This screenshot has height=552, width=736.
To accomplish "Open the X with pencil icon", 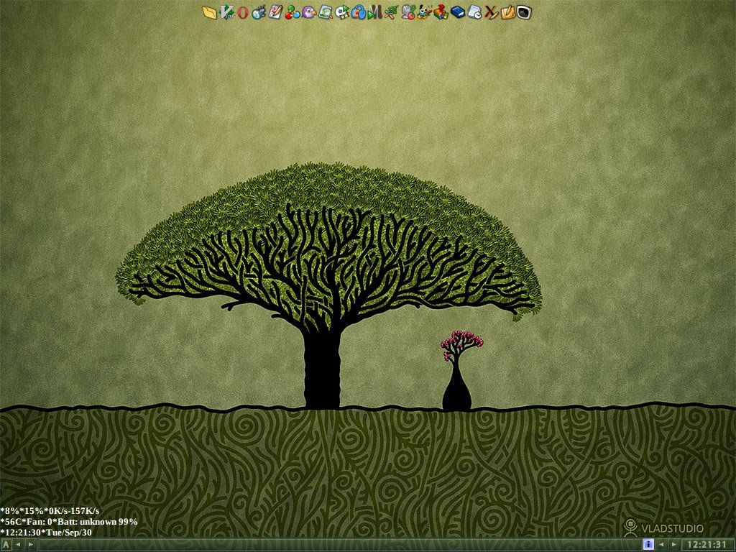I will point(491,12).
